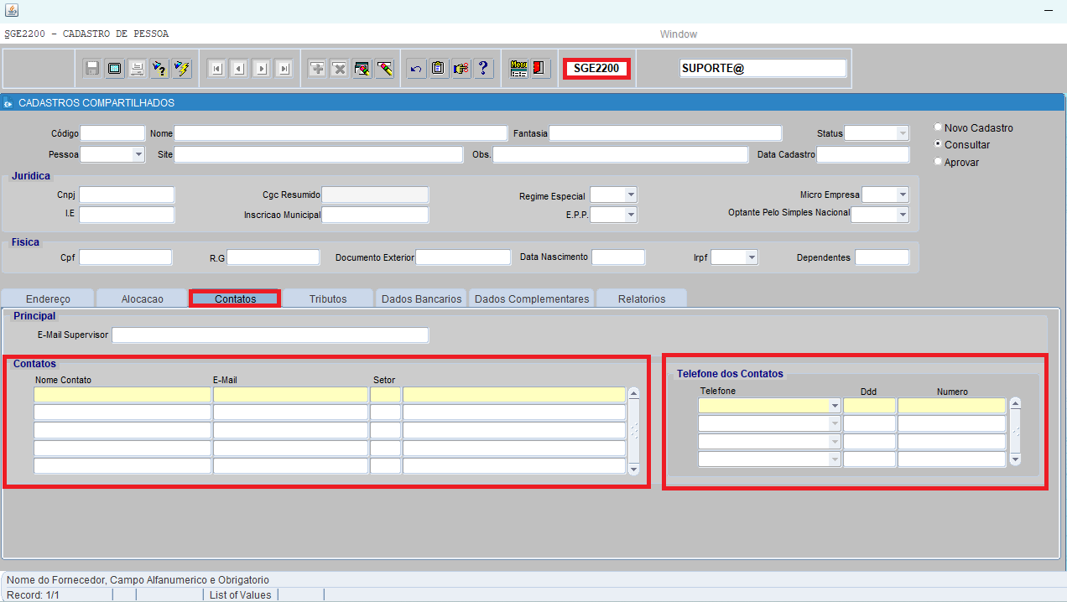Expand the Regime Especial dropdown
The height and width of the screenshot is (602, 1067).
630,195
